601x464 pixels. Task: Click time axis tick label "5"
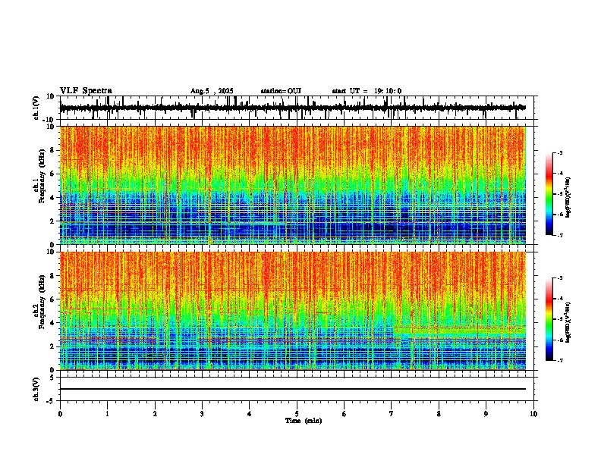coord(297,414)
